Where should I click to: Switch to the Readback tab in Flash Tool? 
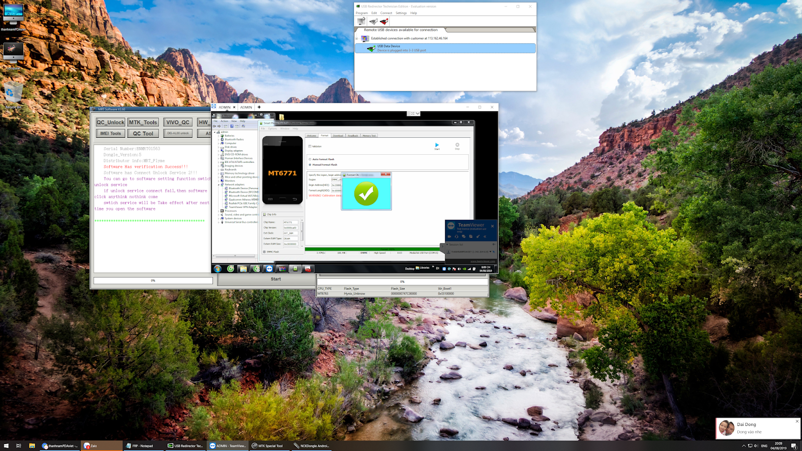tap(353, 135)
